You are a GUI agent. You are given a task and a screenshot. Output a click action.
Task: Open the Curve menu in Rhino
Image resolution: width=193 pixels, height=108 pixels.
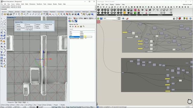click(13, 4)
